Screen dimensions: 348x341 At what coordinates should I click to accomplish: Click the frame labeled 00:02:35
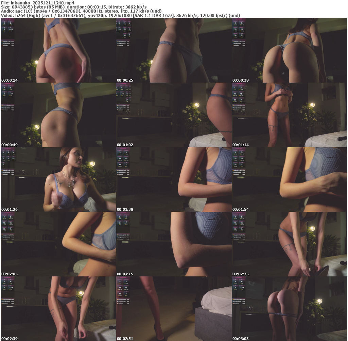tap(289, 244)
